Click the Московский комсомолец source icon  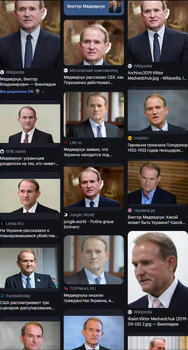(66, 70)
